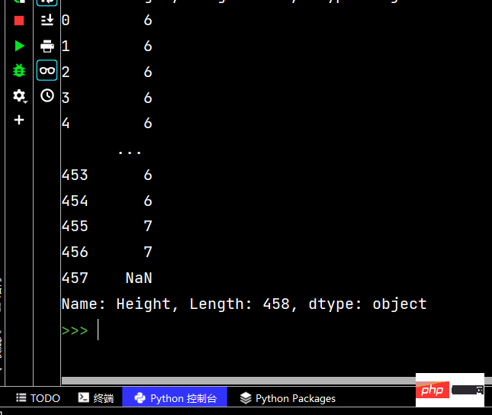Click the scroll to end icon
The image size is (492, 415).
(x=47, y=21)
